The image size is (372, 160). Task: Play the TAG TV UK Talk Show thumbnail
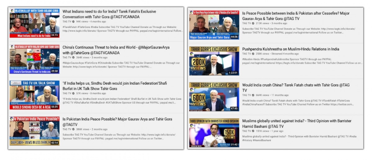(x=34, y=95)
